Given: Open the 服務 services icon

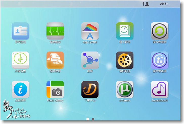Looking at the screenshot, I should pos(90,60).
